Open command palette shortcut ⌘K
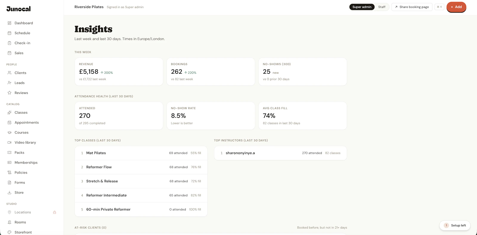 (x=439, y=7)
